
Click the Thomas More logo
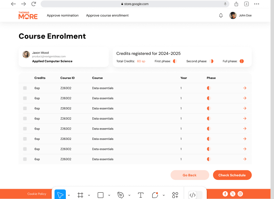28,15
